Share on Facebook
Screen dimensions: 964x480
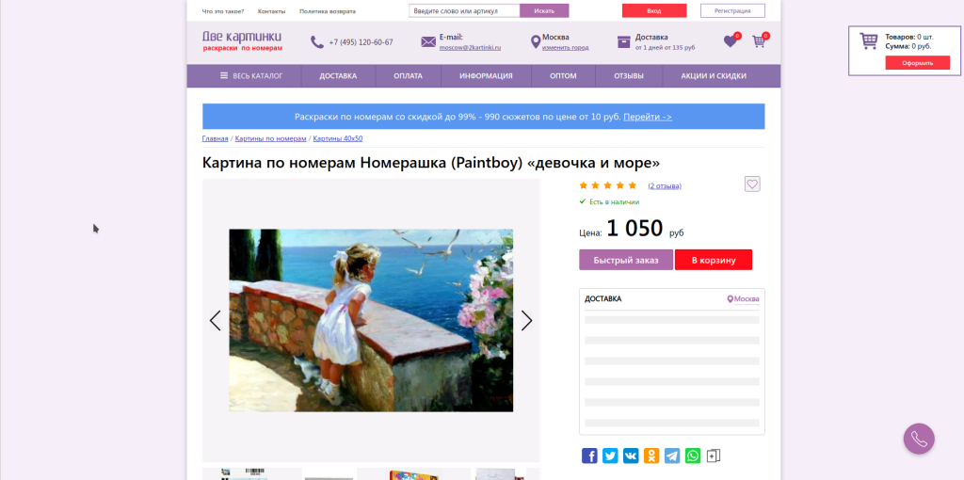[589, 456]
